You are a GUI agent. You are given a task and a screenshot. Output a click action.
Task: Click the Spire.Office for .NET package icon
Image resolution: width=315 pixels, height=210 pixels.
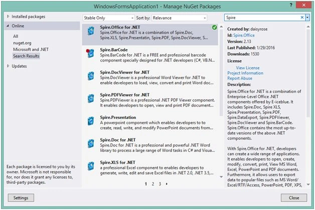(91, 31)
